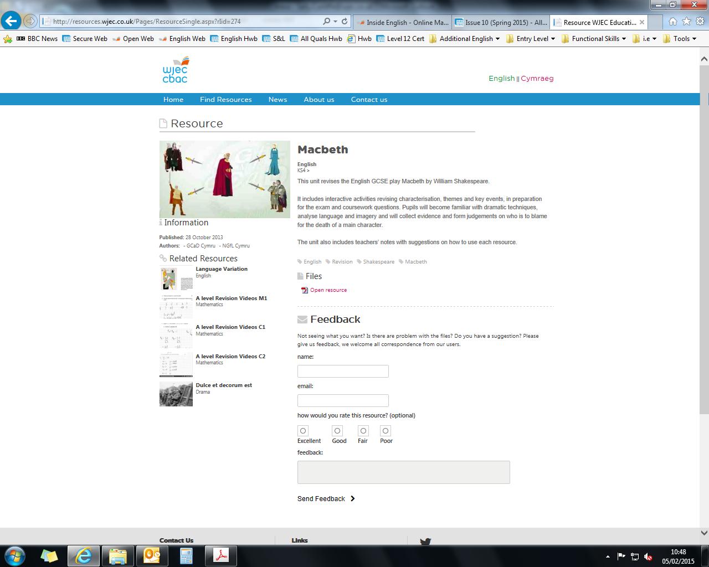Open the browser Home icon
This screenshot has height=567, width=709.
point(673,22)
